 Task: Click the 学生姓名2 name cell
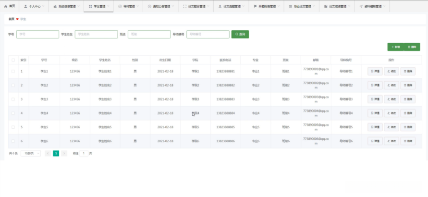click(x=105, y=85)
